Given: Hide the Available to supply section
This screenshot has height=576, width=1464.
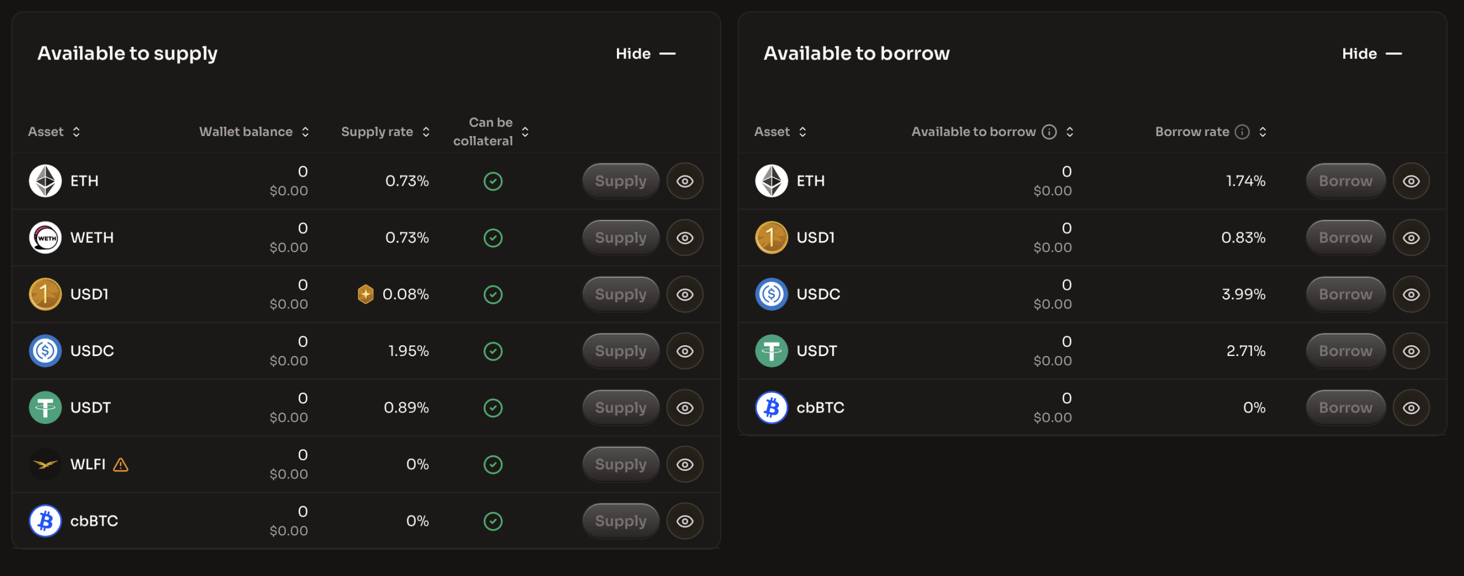Looking at the screenshot, I should tap(645, 54).
